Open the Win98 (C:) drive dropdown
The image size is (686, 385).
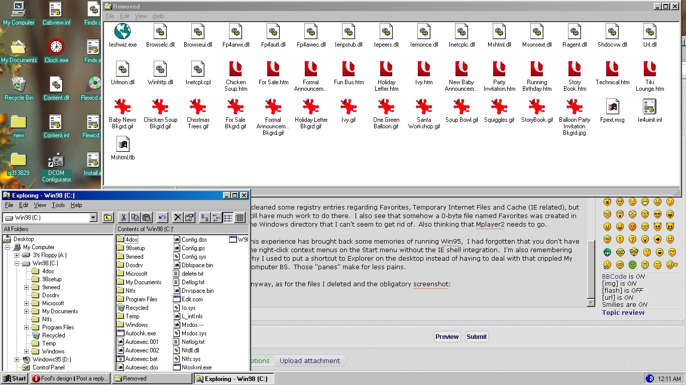point(93,218)
